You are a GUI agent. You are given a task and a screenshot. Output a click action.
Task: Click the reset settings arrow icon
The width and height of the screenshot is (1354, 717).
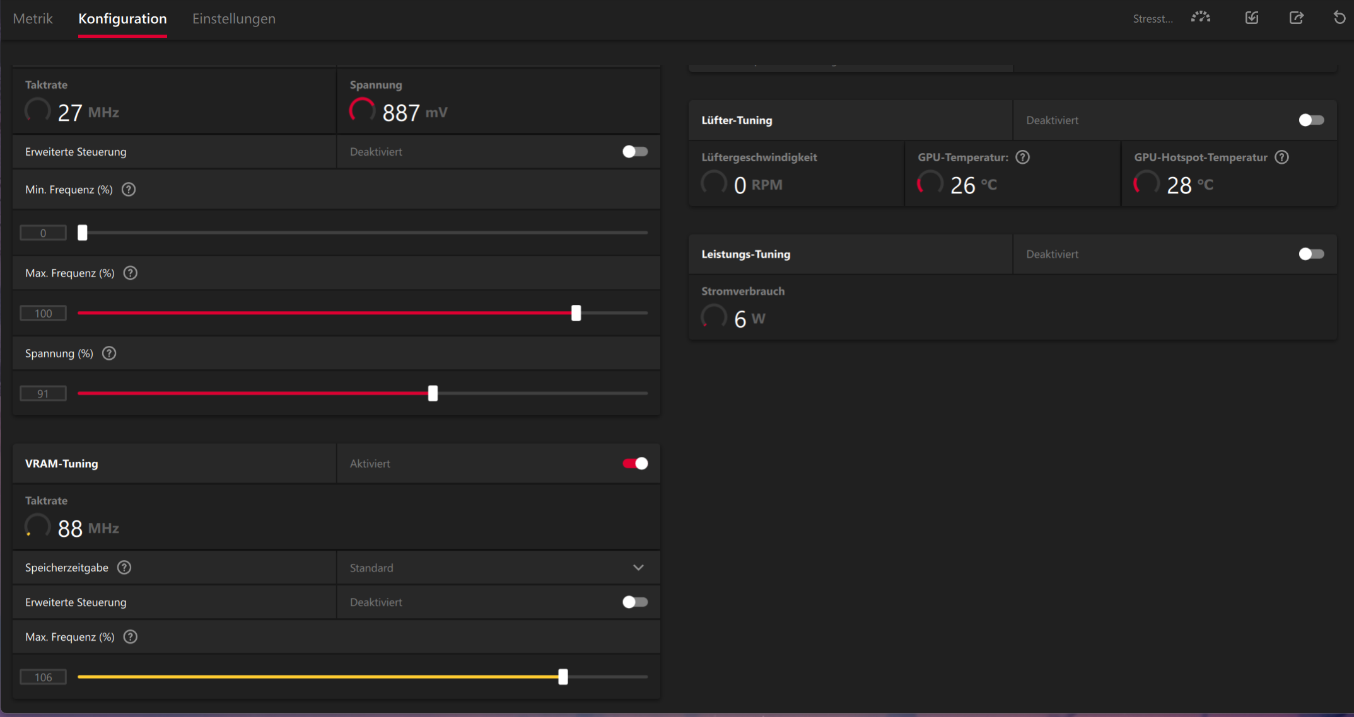click(1339, 18)
